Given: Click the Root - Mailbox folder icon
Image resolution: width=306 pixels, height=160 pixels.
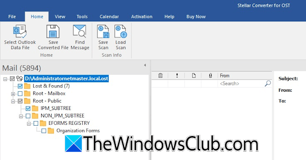Looking at the screenshot, I should click(27, 93).
